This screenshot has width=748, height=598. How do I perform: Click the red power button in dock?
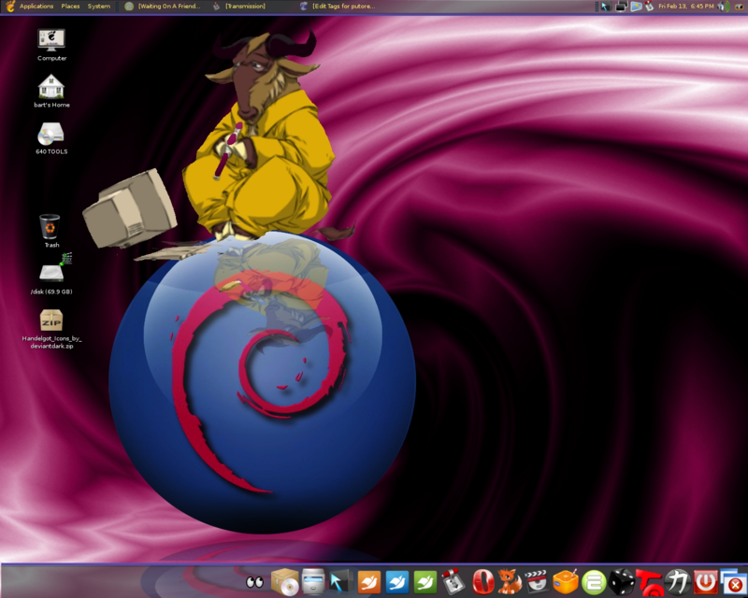pos(705,581)
